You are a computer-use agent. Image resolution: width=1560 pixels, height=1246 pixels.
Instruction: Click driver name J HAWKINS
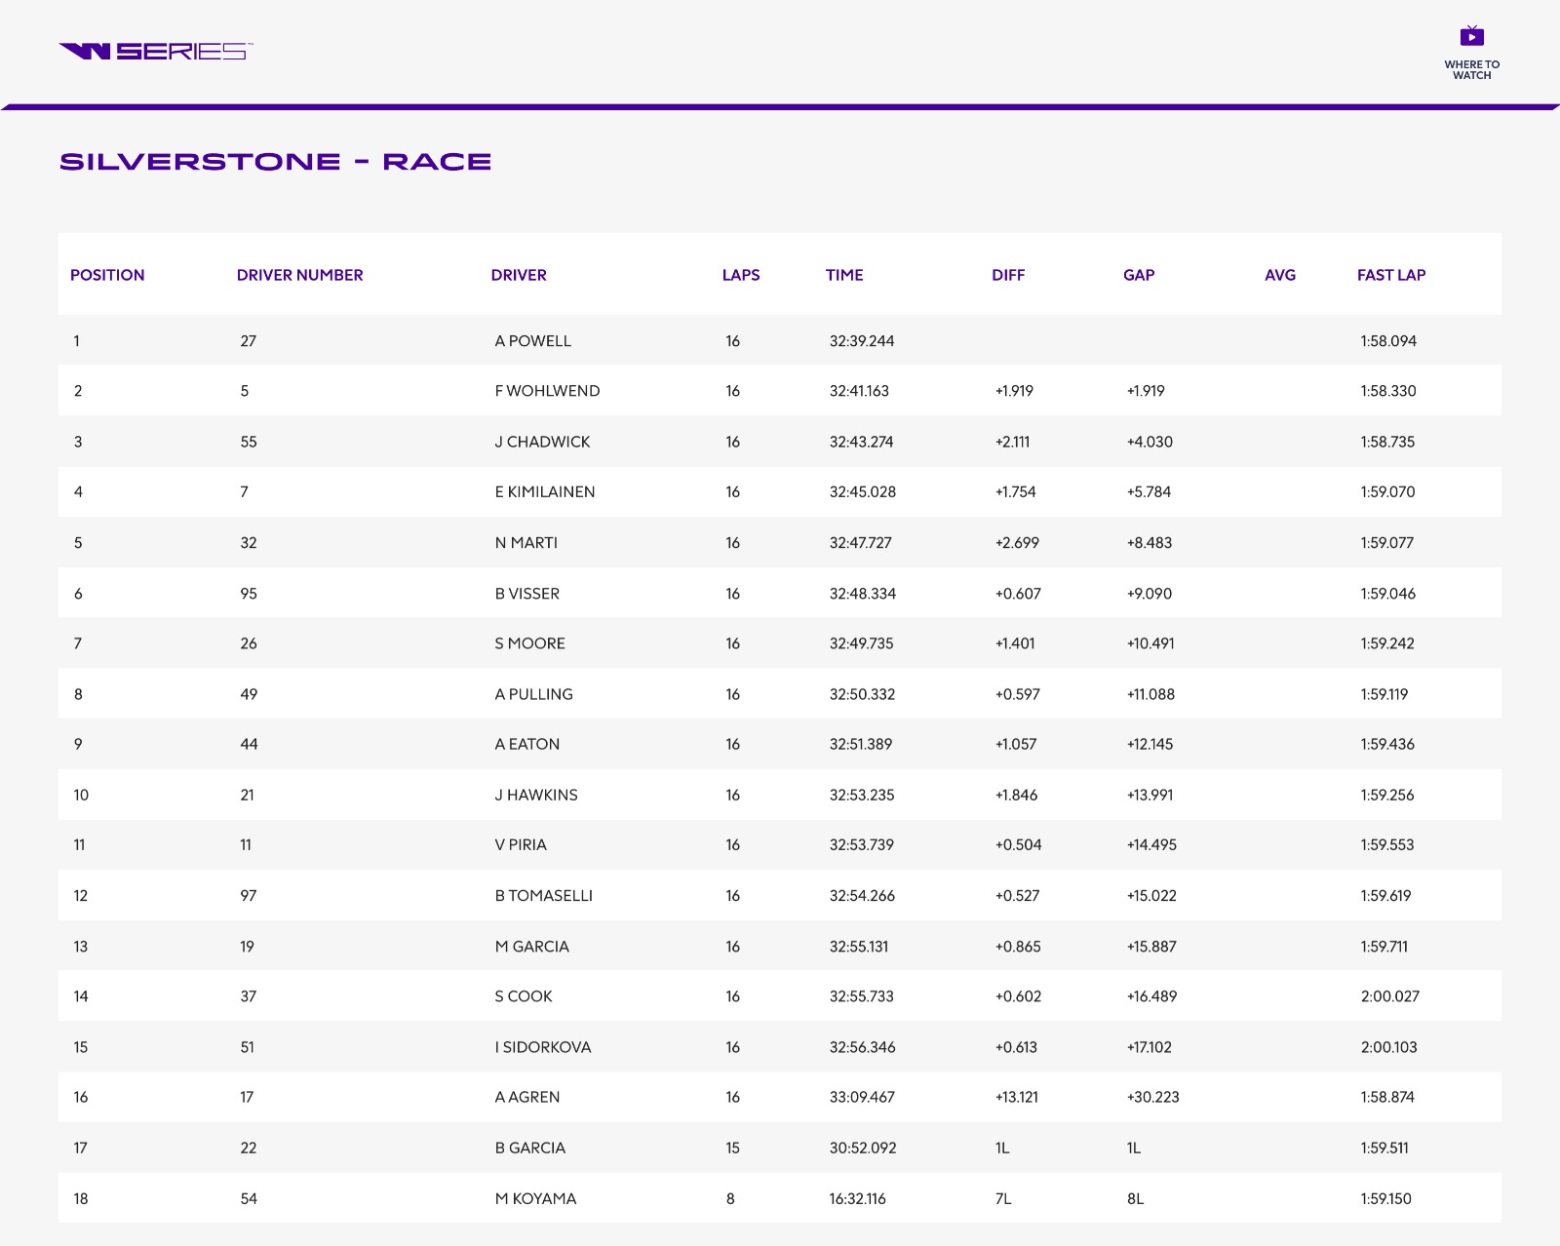point(536,795)
